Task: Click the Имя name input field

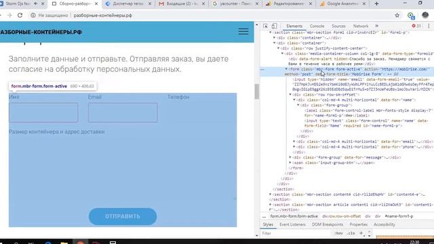Action: 43,113
